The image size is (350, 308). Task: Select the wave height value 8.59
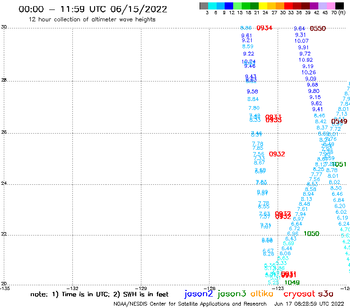248,46
